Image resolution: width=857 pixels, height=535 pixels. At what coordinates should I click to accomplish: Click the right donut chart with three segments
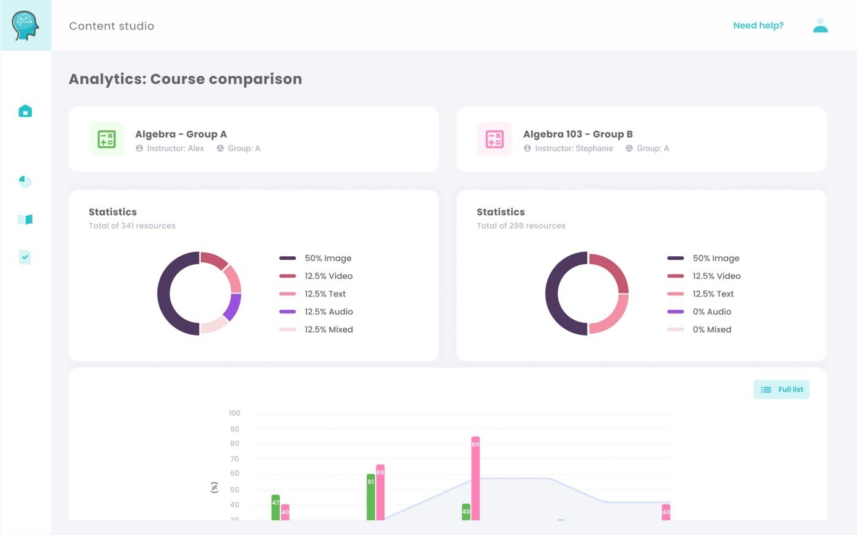coord(587,293)
